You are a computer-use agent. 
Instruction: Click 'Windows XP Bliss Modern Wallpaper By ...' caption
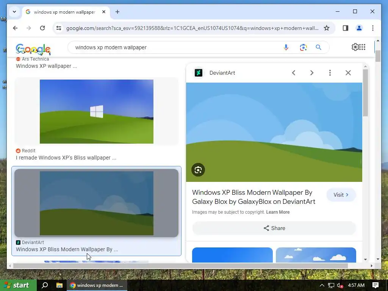click(x=67, y=249)
